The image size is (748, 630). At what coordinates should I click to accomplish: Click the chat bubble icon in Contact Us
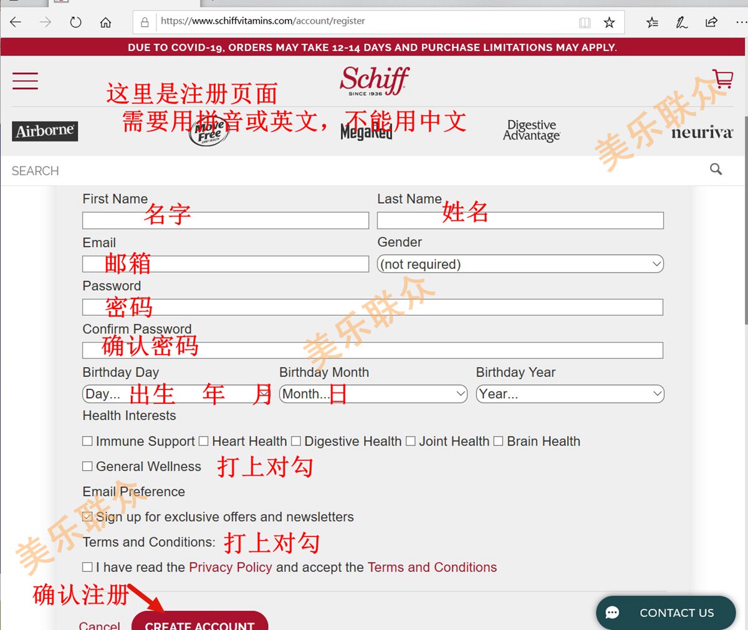(612, 613)
